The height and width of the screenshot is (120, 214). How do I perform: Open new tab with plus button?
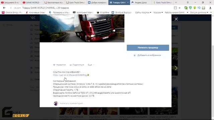click(176, 2)
